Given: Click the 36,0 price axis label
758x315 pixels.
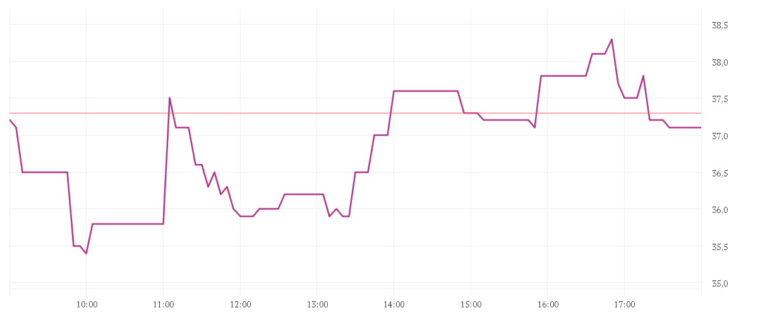Looking at the screenshot, I should 720,210.
